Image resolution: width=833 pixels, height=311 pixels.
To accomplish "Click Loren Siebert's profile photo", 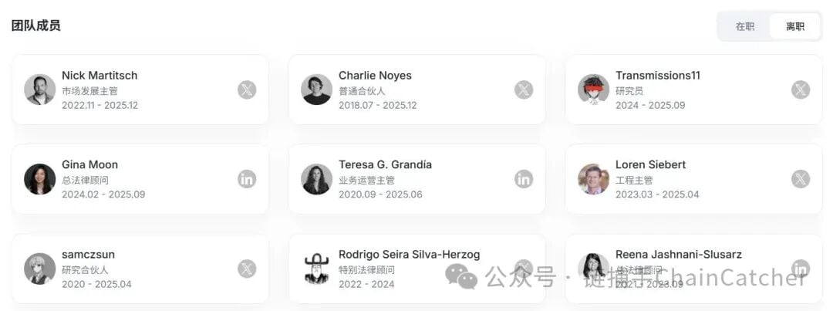I will click(x=593, y=179).
